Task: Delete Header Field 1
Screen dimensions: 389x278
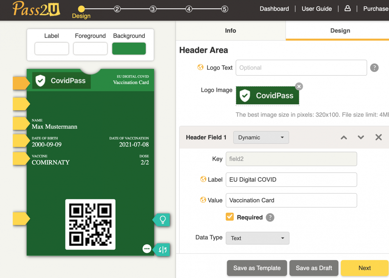Action: (379, 137)
